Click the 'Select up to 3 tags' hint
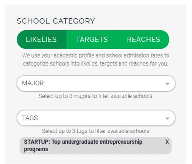192x164 pixels. (96, 131)
